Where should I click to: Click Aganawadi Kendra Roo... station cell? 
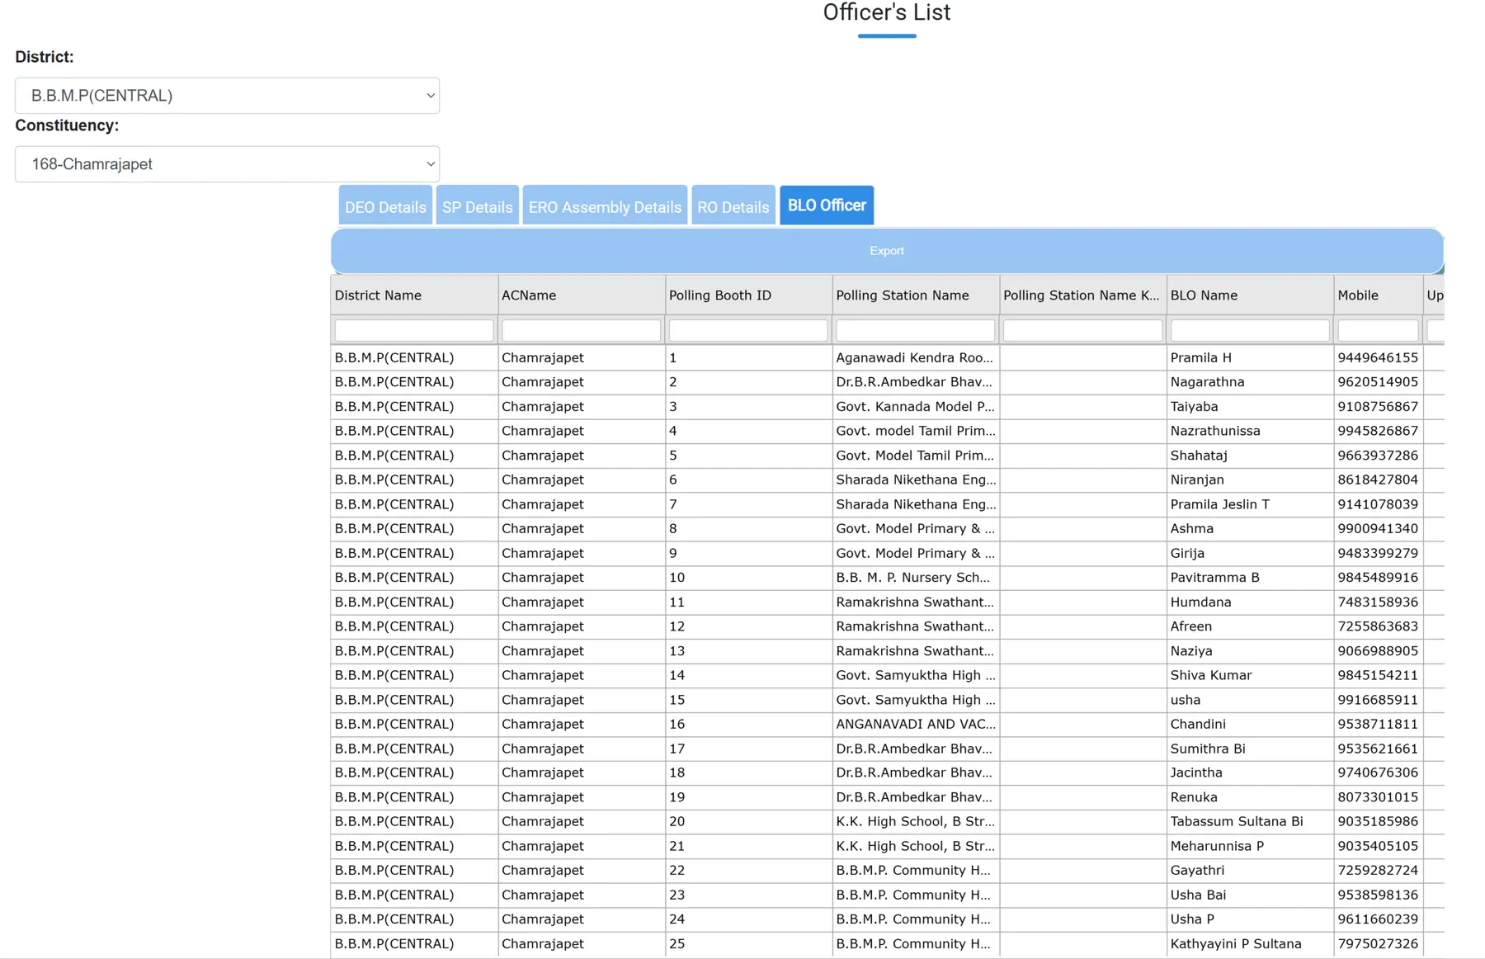[914, 358]
